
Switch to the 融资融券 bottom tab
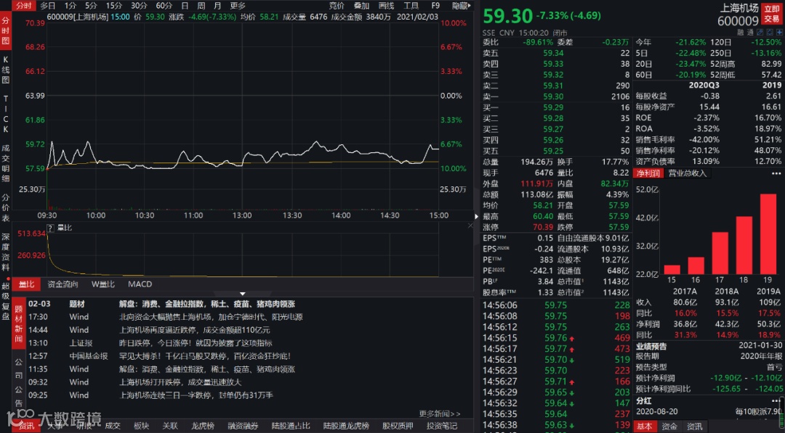click(x=243, y=426)
